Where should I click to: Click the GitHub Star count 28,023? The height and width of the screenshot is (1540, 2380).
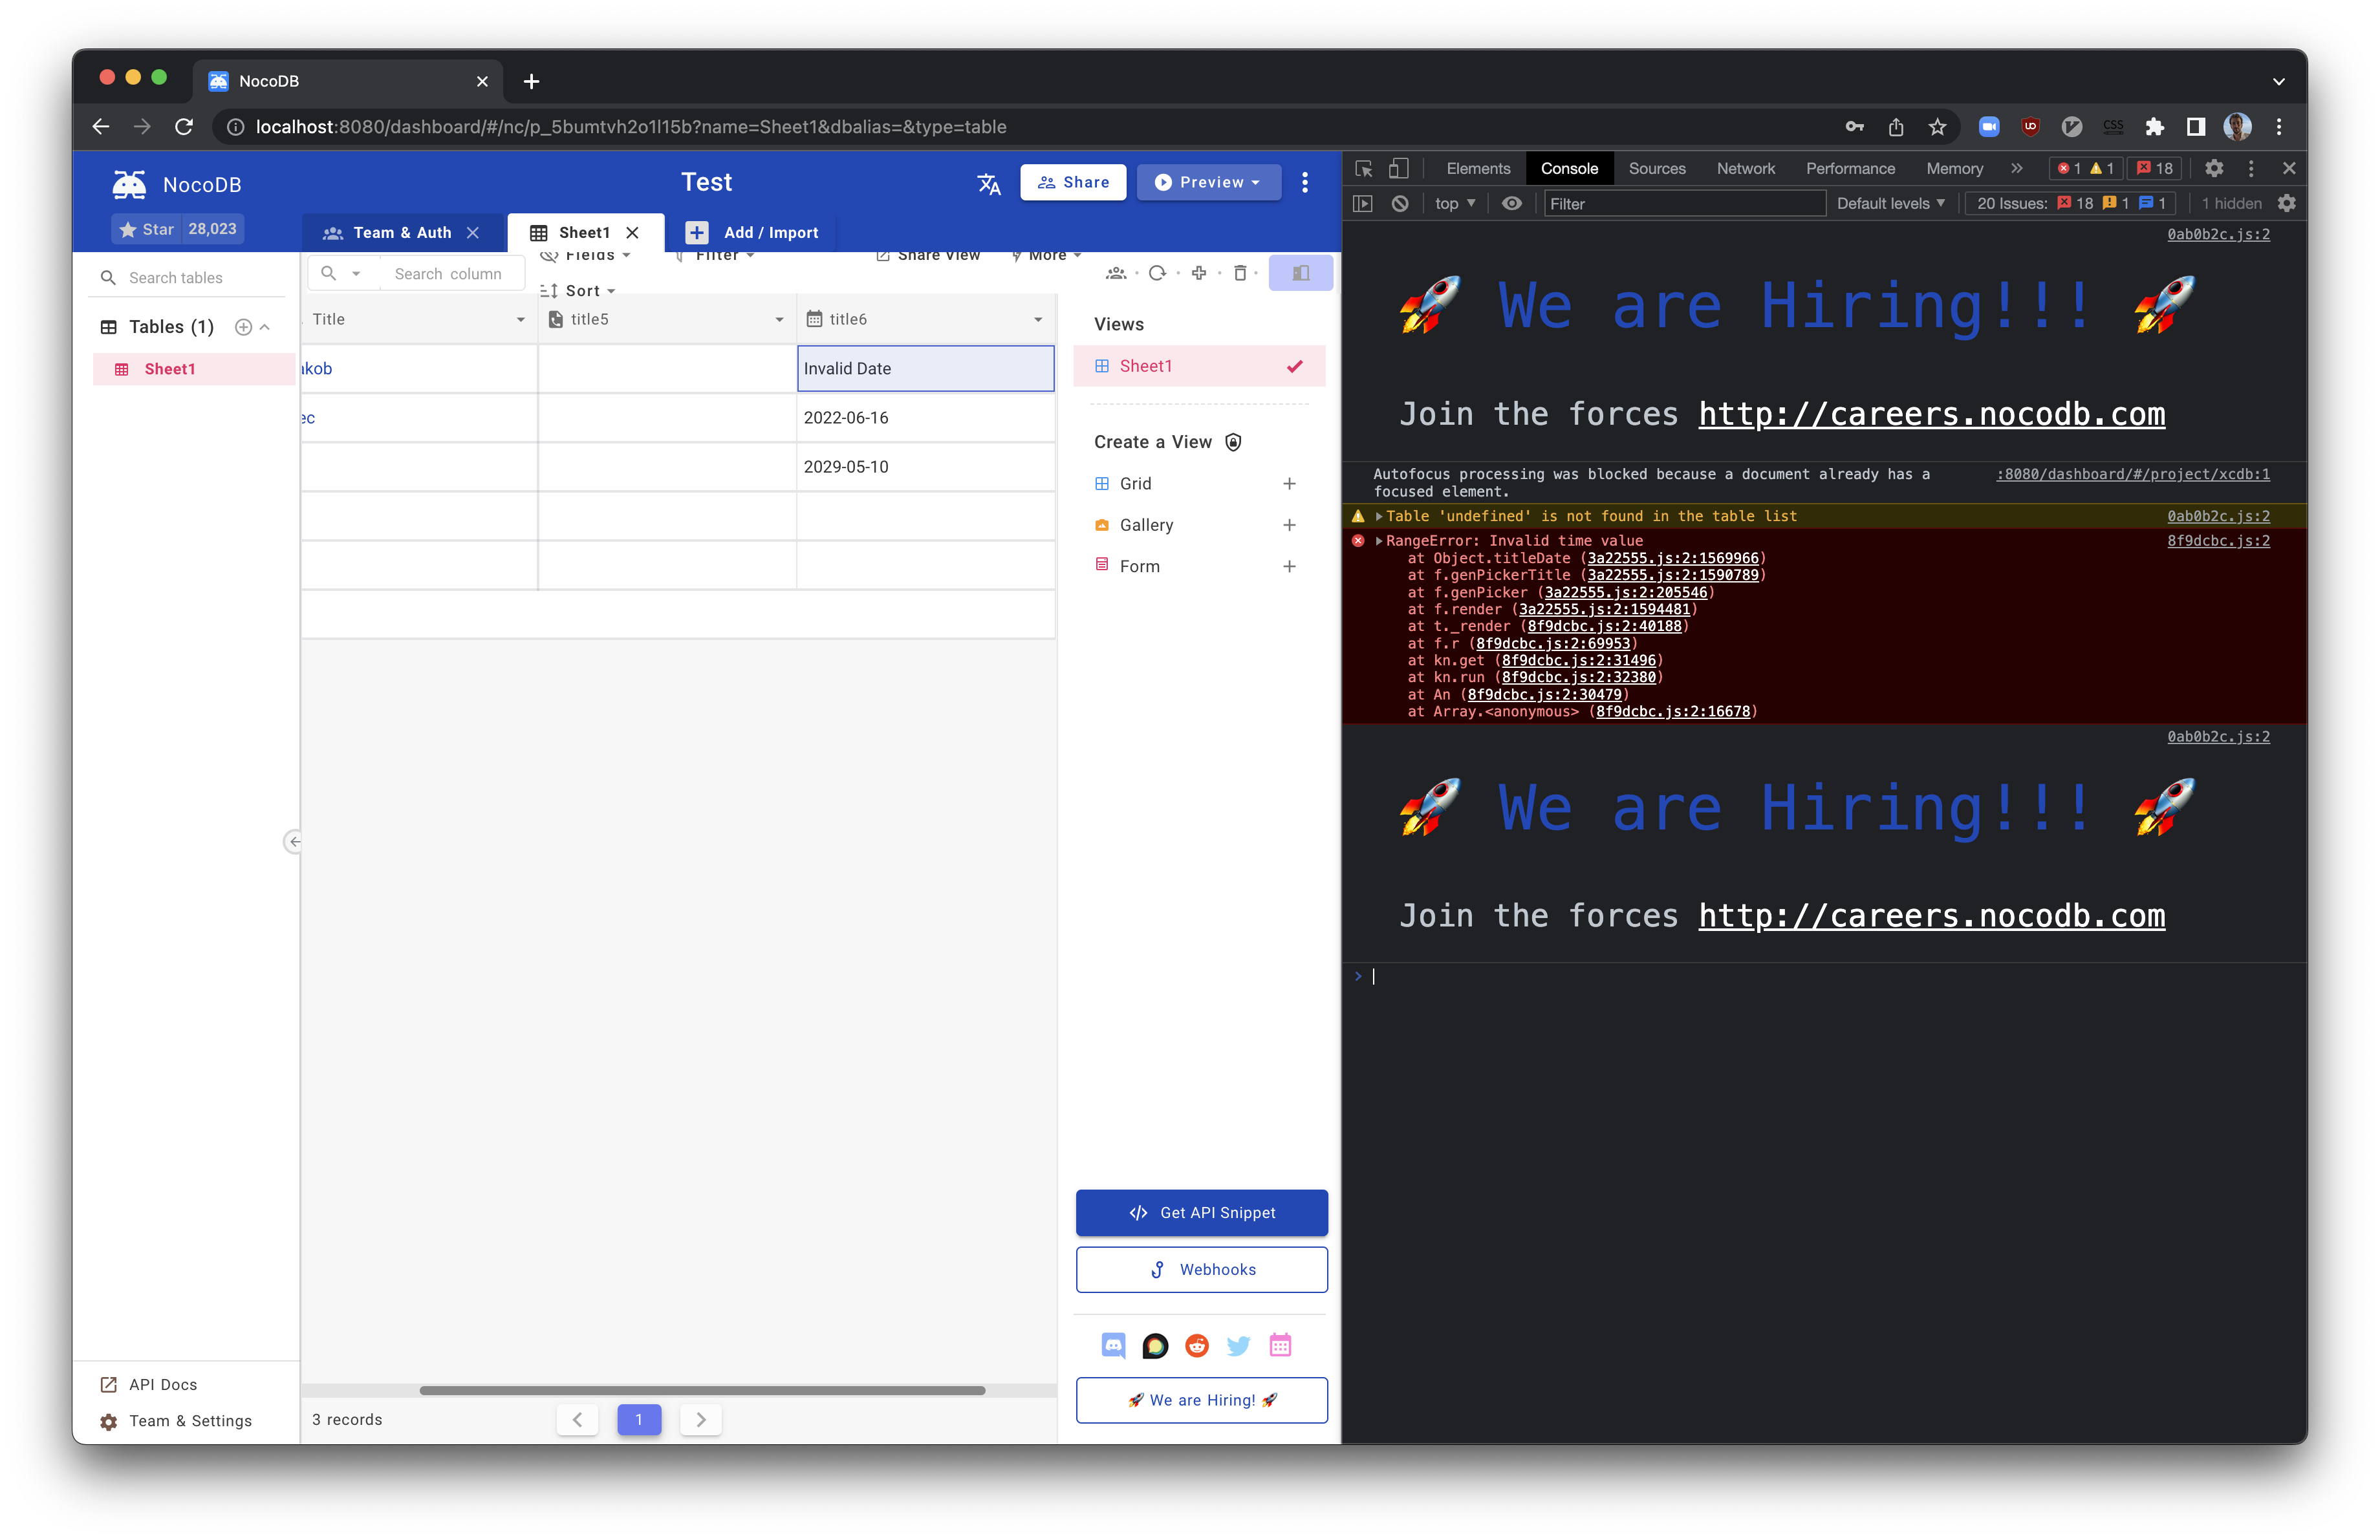click(x=212, y=229)
